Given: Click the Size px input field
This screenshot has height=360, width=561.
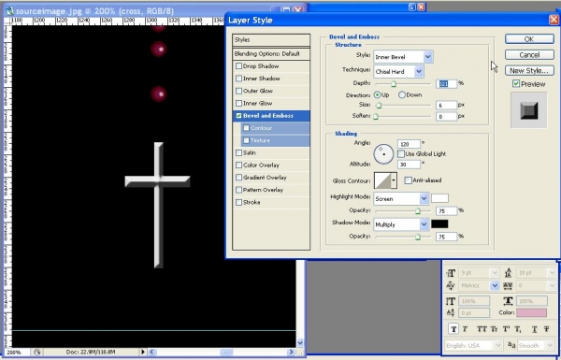Looking at the screenshot, I should [447, 106].
